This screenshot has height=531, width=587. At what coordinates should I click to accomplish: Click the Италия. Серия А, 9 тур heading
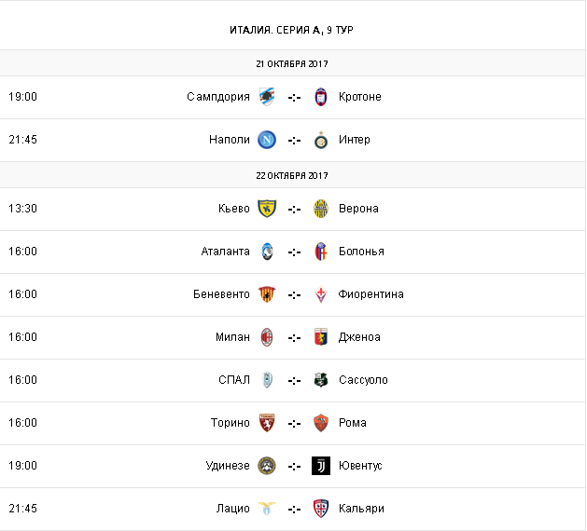pos(291,30)
